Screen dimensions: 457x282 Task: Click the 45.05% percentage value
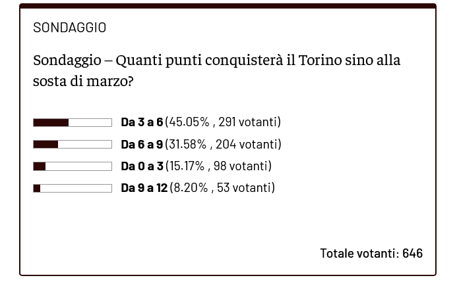pos(189,122)
